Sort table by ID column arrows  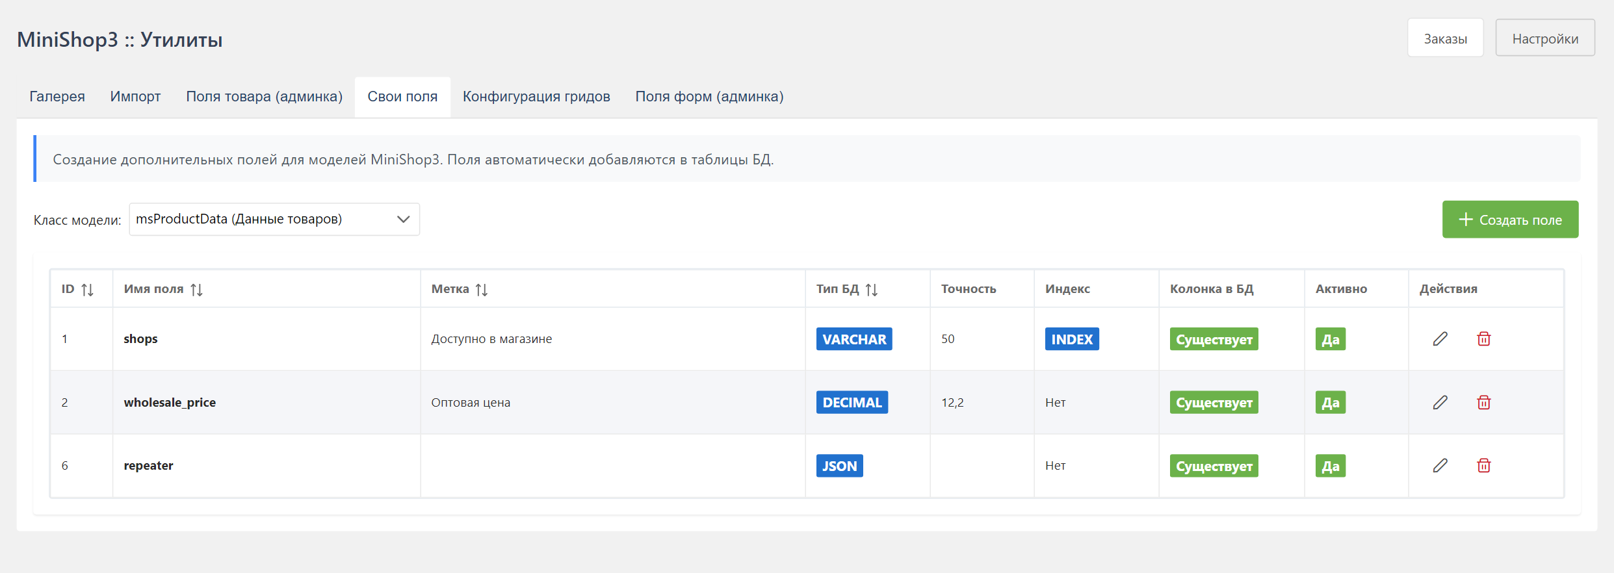[87, 289]
